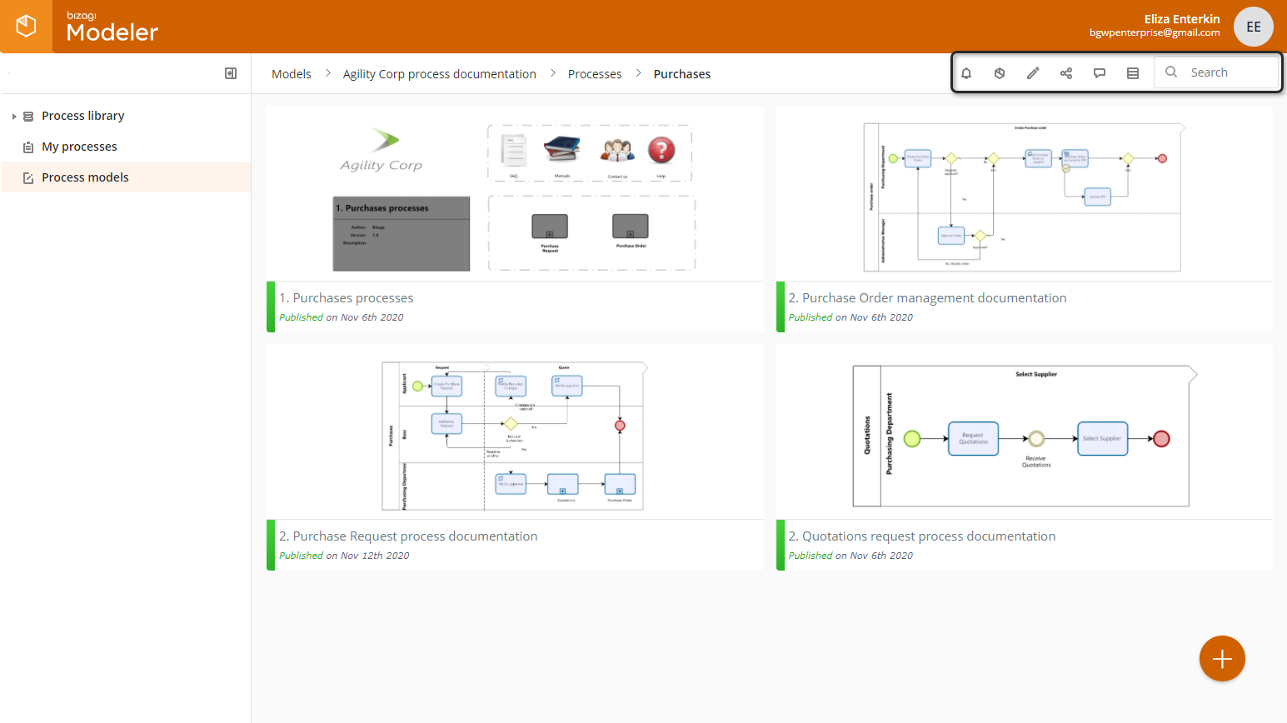Open the notifications bell icon
The image size is (1287, 723).
click(x=966, y=73)
